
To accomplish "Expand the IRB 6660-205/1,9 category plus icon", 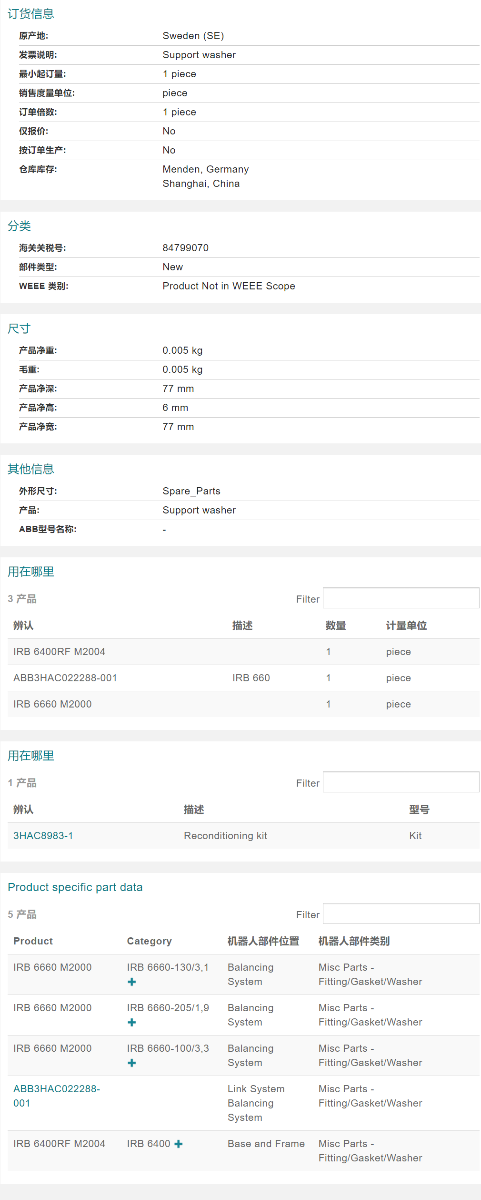I will 132,1022.
